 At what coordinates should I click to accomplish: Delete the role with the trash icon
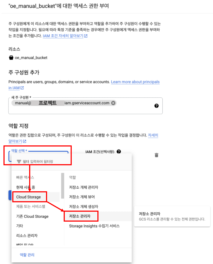tap(156, 155)
